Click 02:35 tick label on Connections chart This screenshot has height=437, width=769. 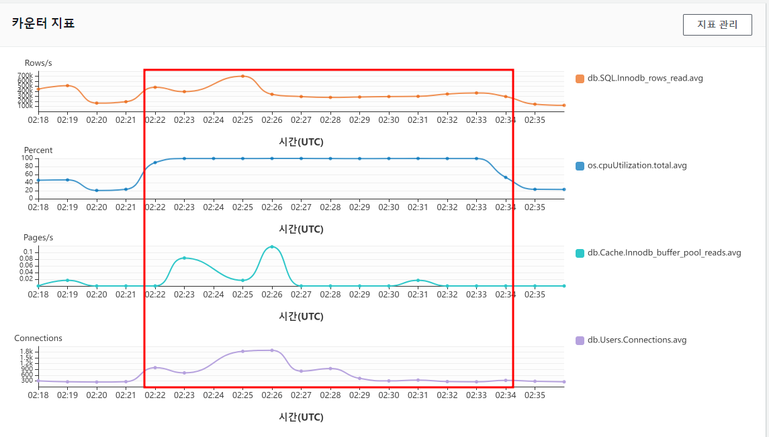(535, 395)
